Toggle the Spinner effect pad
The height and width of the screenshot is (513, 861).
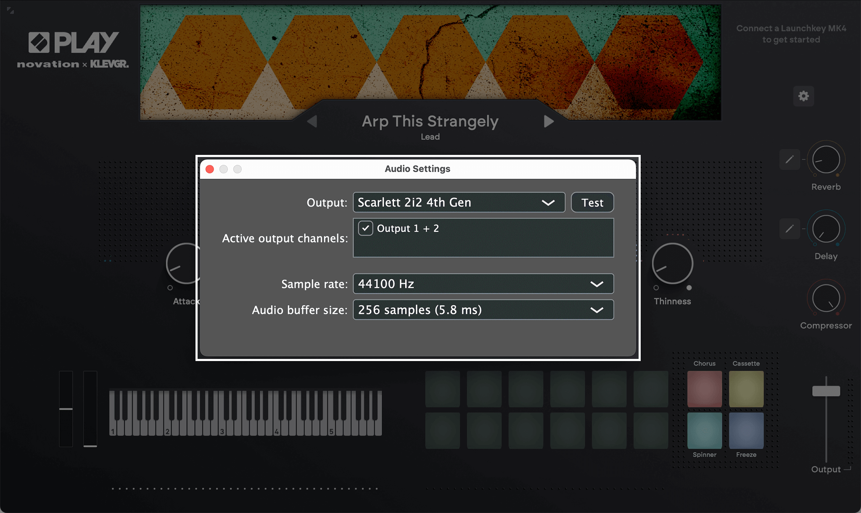click(x=705, y=430)
